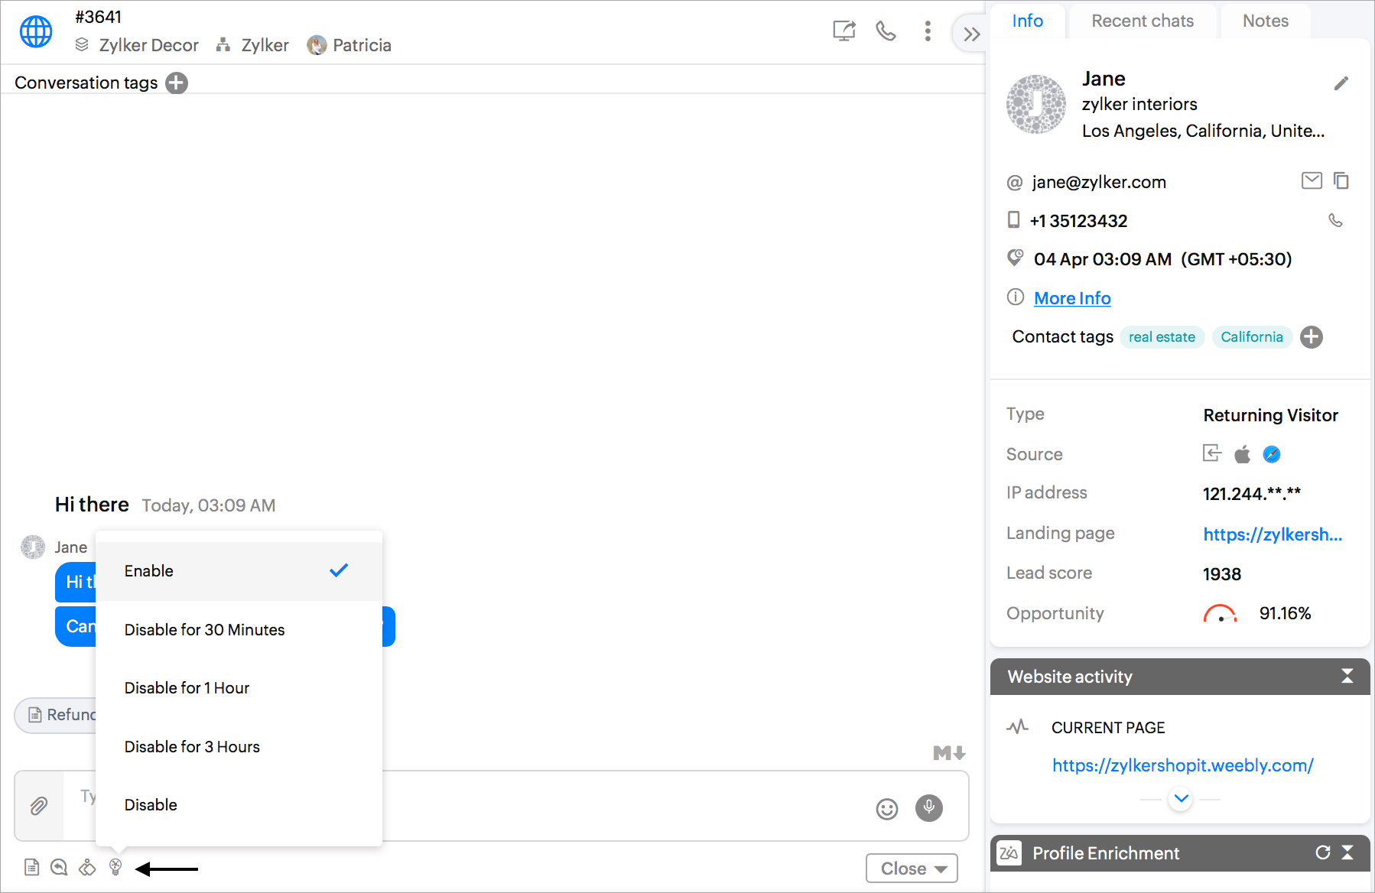The height and width of the screenshot is (893, 1375).
Task: Open the three-dot more options menu
Action: pos(928,31)
